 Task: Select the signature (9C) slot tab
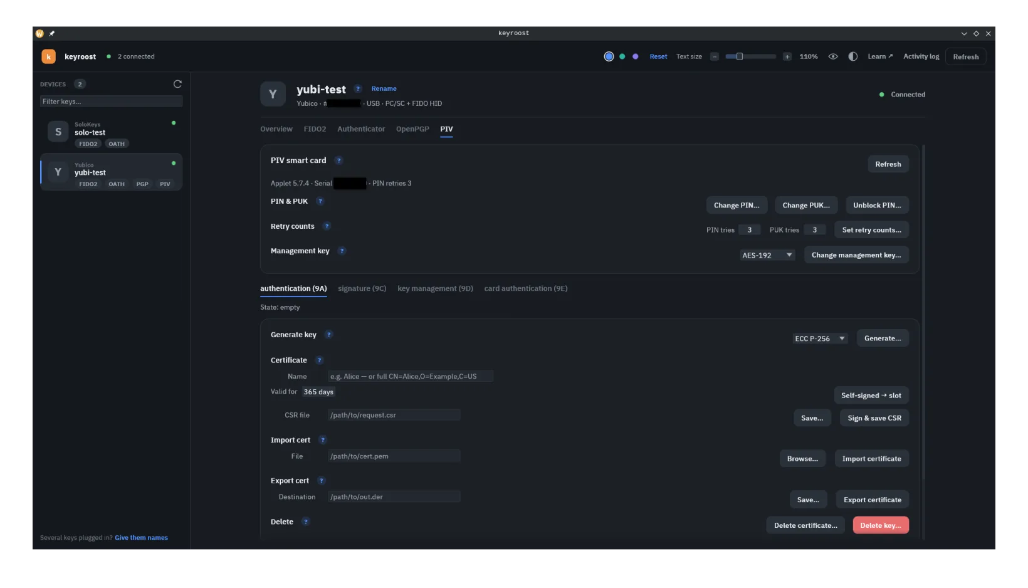tap(362, 289)
